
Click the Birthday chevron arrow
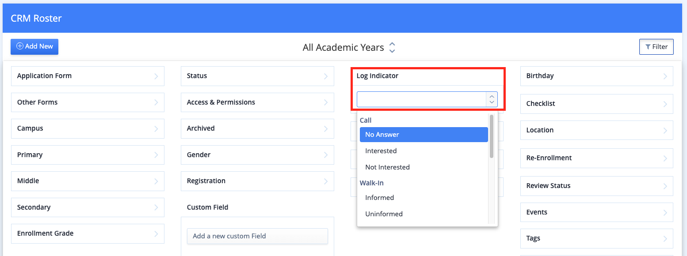(x=665, y=76)
